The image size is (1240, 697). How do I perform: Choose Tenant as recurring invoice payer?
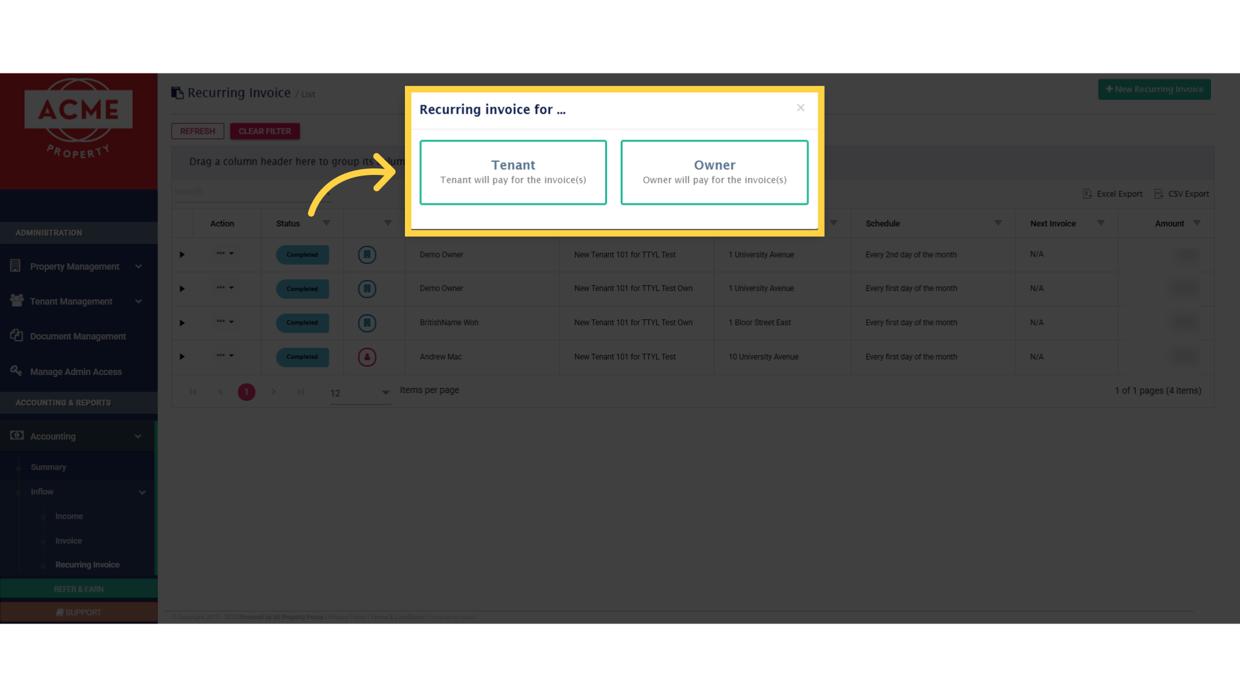[x=513, y=172]
